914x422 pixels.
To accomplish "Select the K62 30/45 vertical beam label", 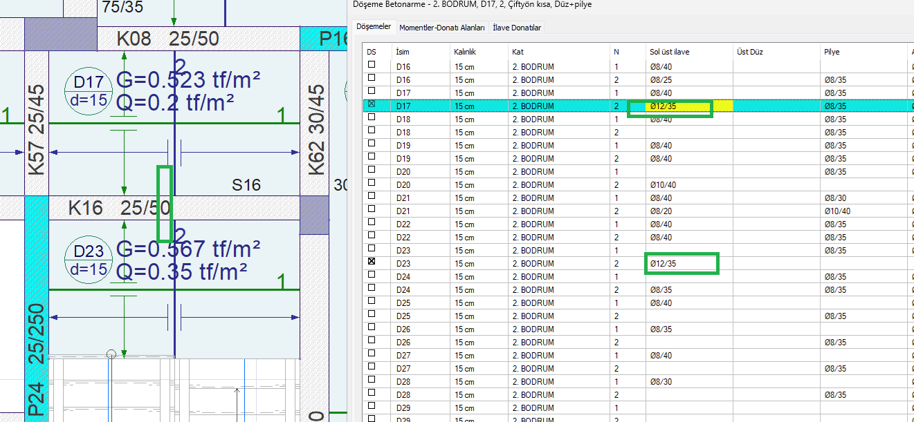I will 316,129.
